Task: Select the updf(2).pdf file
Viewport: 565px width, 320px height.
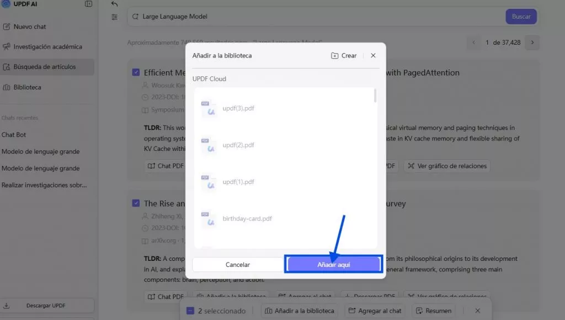Action: point(285,145)
